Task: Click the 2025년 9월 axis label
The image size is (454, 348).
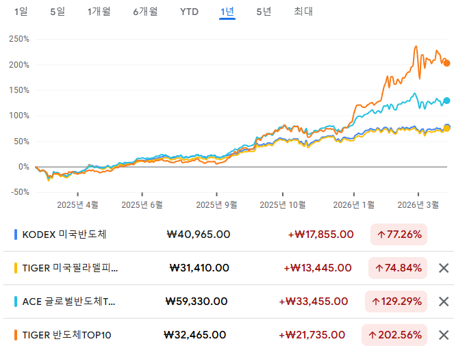Action: [216, 205]
